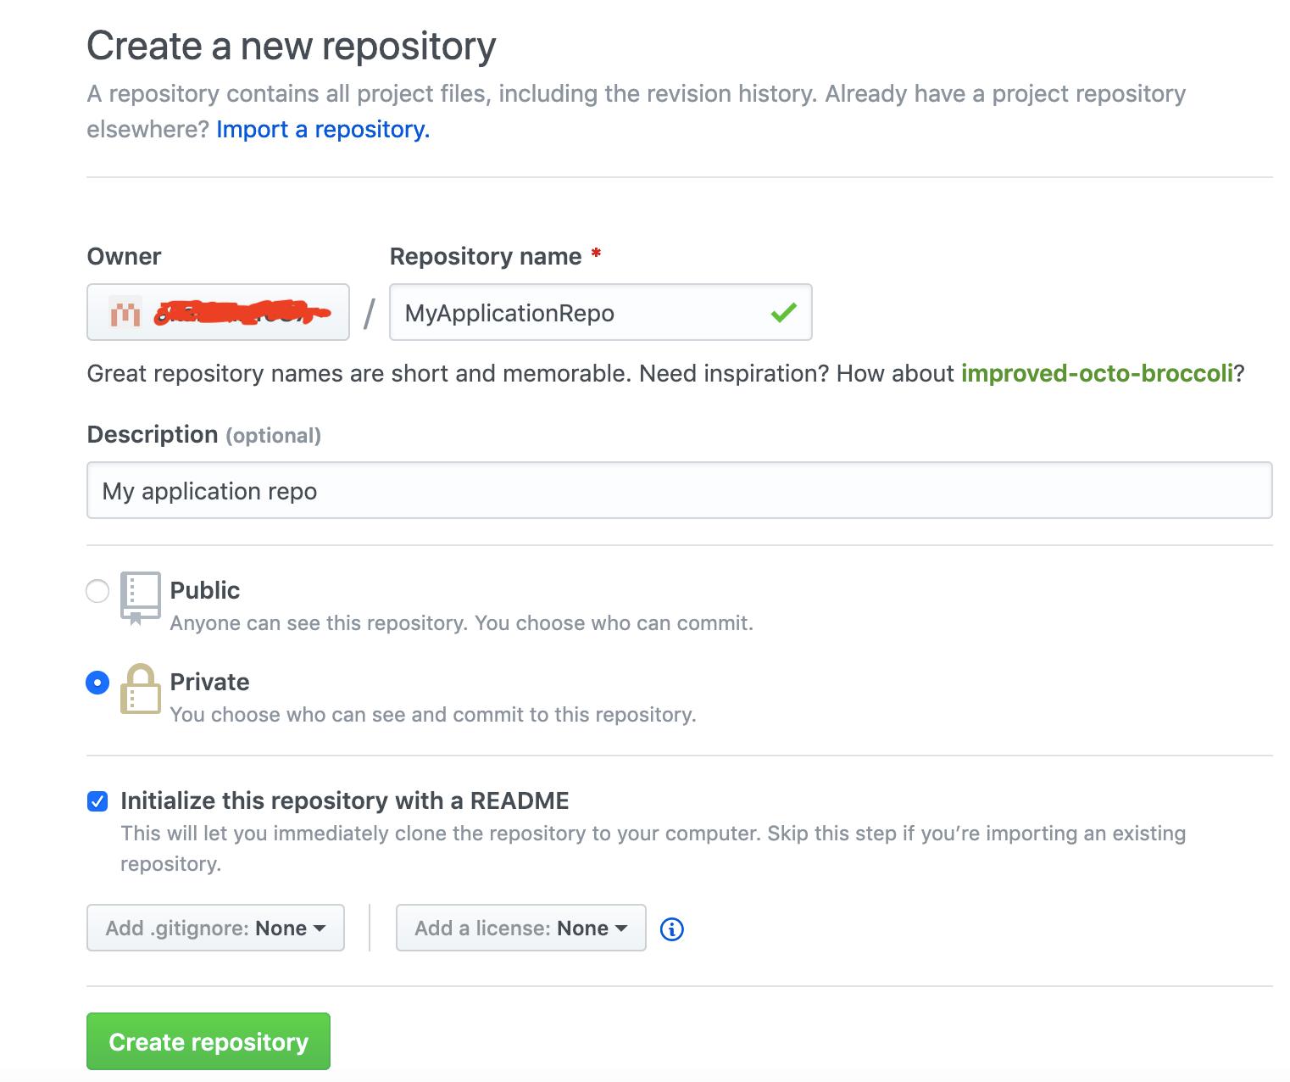This screenshot has height=1082, width=1290.
Task: Click the lock icon next to Private
Action: coord(141,690)
